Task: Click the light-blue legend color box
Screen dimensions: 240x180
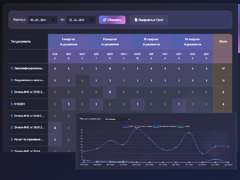Action: point(156,126)
